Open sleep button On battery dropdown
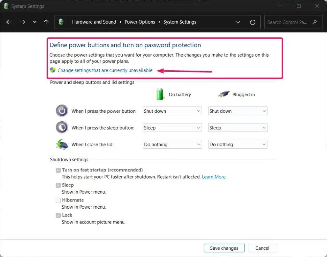This screenshot has height=257, width=327. tap(172, 128)
